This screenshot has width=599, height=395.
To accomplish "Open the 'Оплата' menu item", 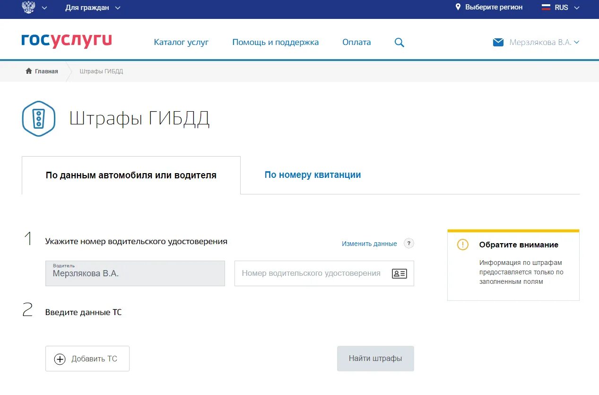I will pyautogui.click(x=356, y=42).
